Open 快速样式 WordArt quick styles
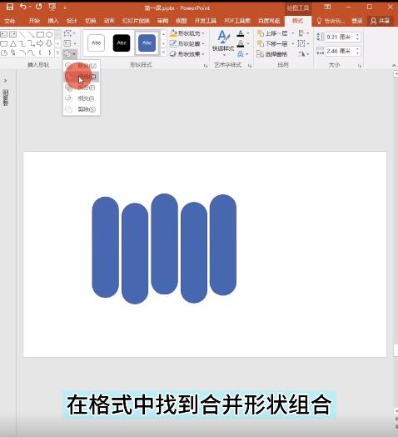Image resolution: width=398 pixels, height=437 pixels. click(223, 43)
